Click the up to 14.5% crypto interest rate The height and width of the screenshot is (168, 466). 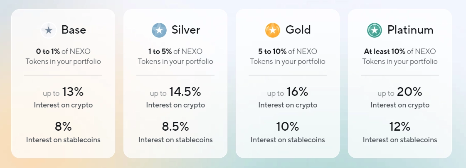click(175, 92)
